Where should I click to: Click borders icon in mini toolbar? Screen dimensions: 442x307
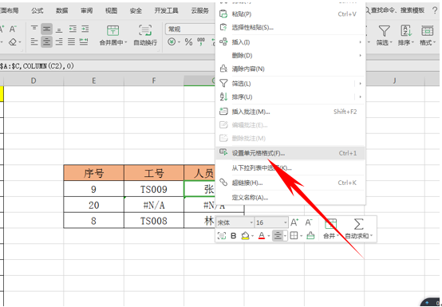point(294,235)
